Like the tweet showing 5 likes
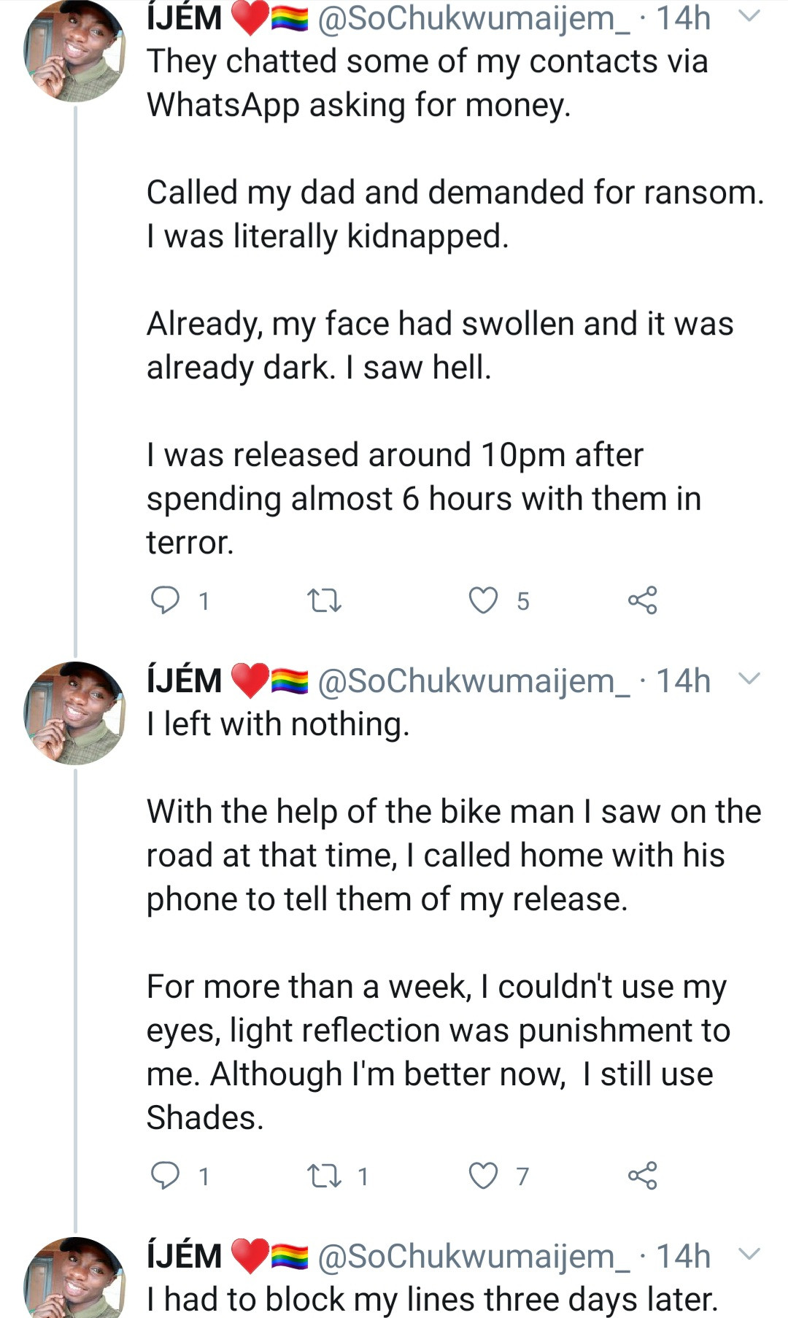This screenshot has height=1318, width=788. pyautogui.click(x=483, y=600)
